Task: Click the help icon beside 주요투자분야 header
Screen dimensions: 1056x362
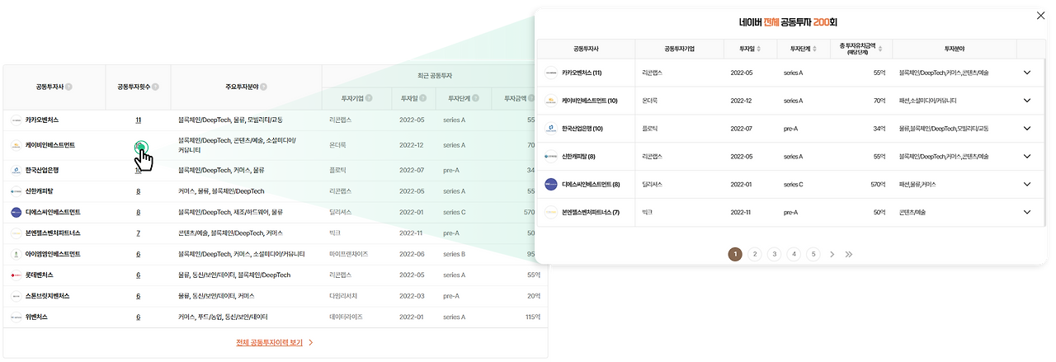Action: coord(263,87)
